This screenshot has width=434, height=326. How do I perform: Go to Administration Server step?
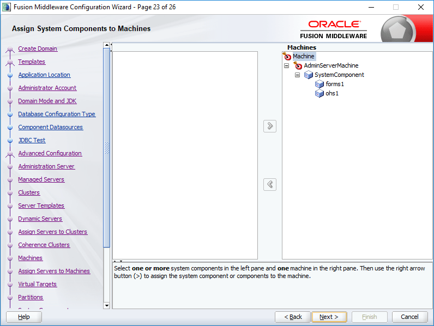(46, 166)
